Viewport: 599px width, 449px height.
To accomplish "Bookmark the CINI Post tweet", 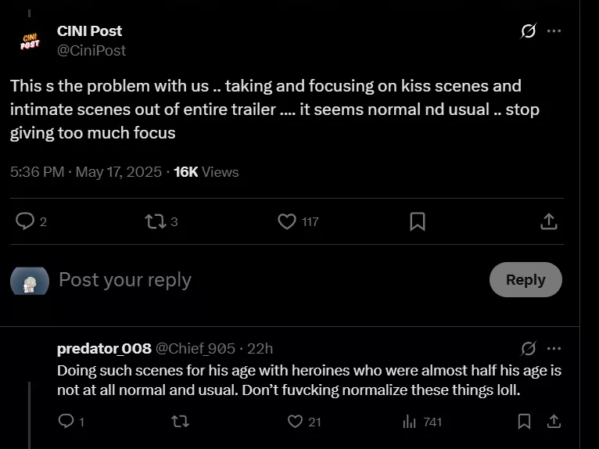I will click(418, 221).
